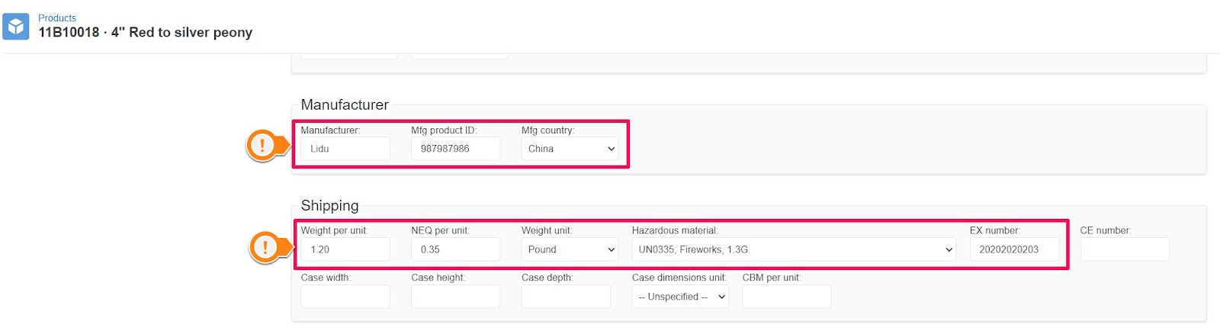The height and width of the screenshot is (331, 1220).
Task: Click the blue Products cube icon
Action: (x=16, y=26)
